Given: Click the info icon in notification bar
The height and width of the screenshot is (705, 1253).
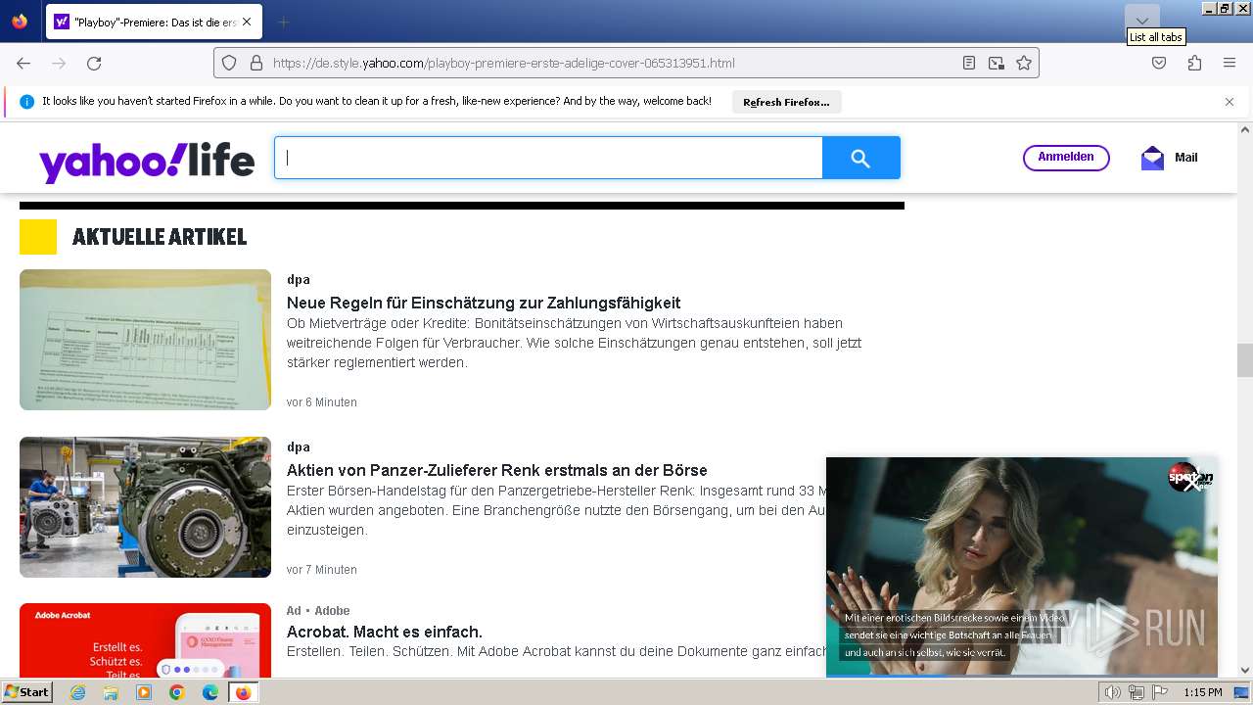Looking at the screenshot, I should [x=26, y=102].
